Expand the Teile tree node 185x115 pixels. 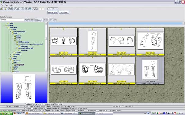pyautogui.click(x=10, y=57)
